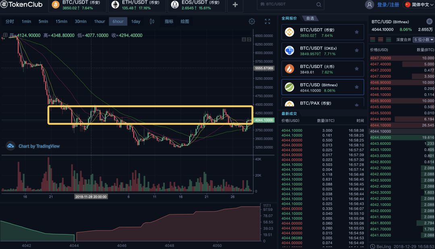Click the buy order at 4043.60000

pos(402,144)
